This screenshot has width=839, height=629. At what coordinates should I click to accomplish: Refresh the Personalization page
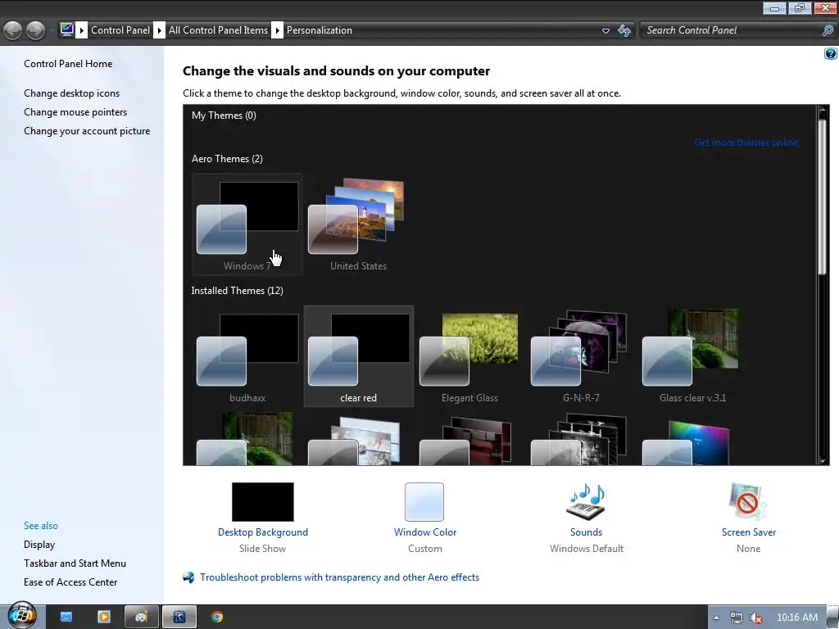pos(624,30)
